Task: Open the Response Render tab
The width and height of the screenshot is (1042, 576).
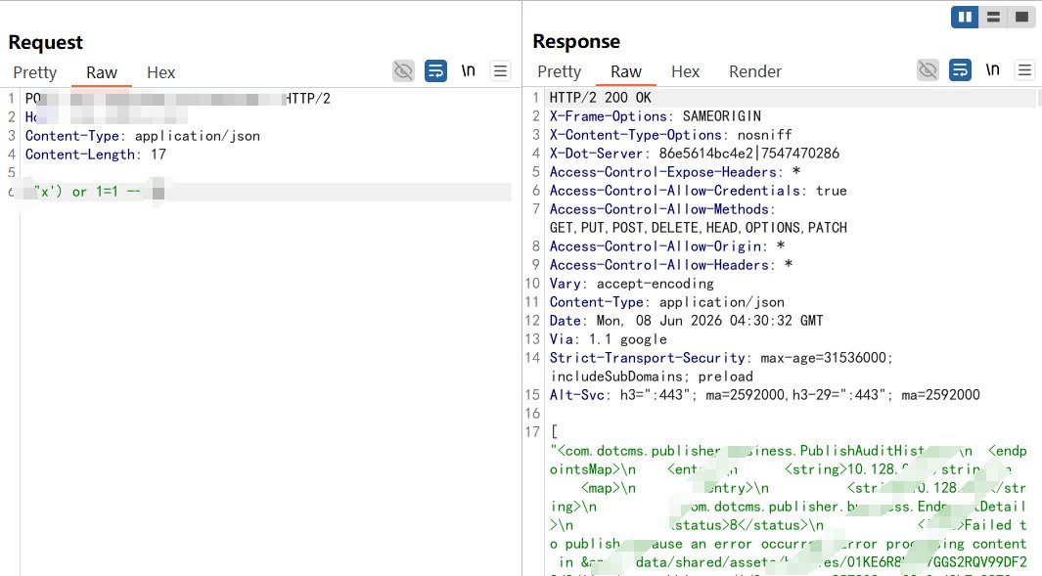Action: click(x=755, y=71)
